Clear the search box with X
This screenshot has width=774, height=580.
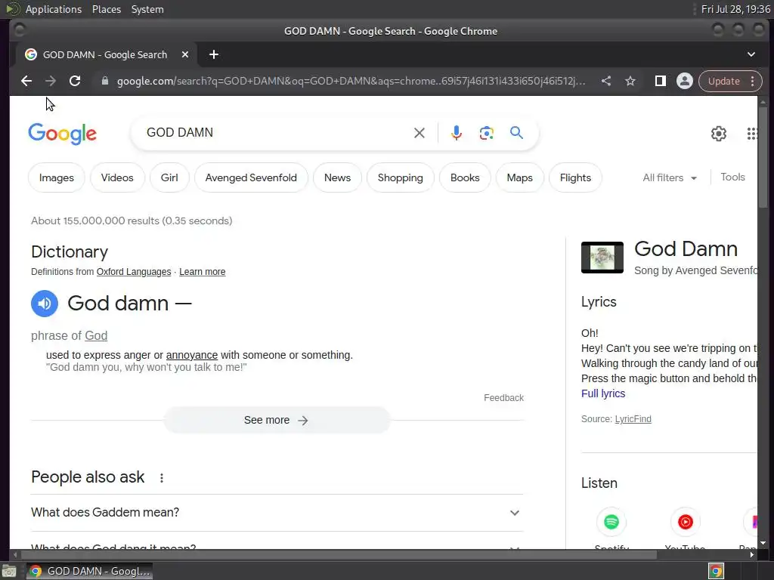click(419, 133)
